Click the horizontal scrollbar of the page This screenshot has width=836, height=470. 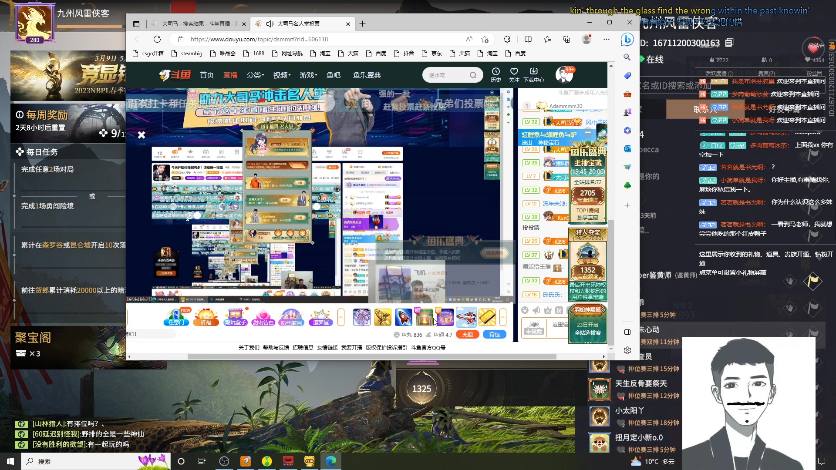point(372,356)
